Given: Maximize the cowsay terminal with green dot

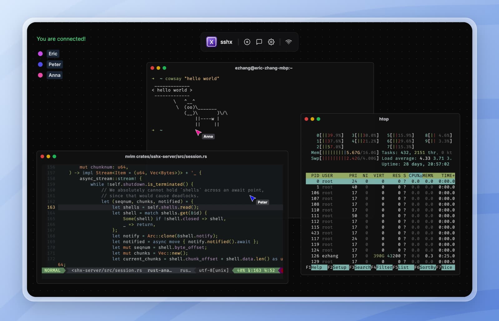Looking at the screenshot, I should tap(164, 68).
